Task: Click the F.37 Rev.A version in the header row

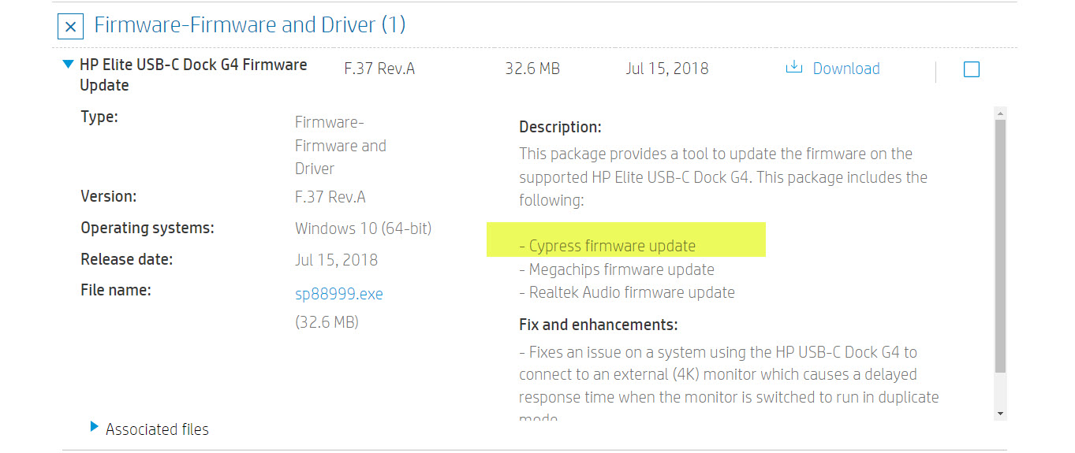Action: [x=379, y=69]
